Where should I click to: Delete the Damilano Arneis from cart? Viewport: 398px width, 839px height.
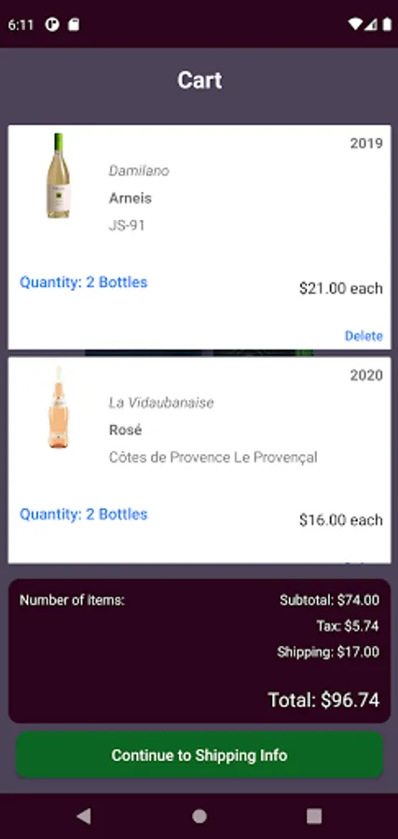[x=364, y=336]
